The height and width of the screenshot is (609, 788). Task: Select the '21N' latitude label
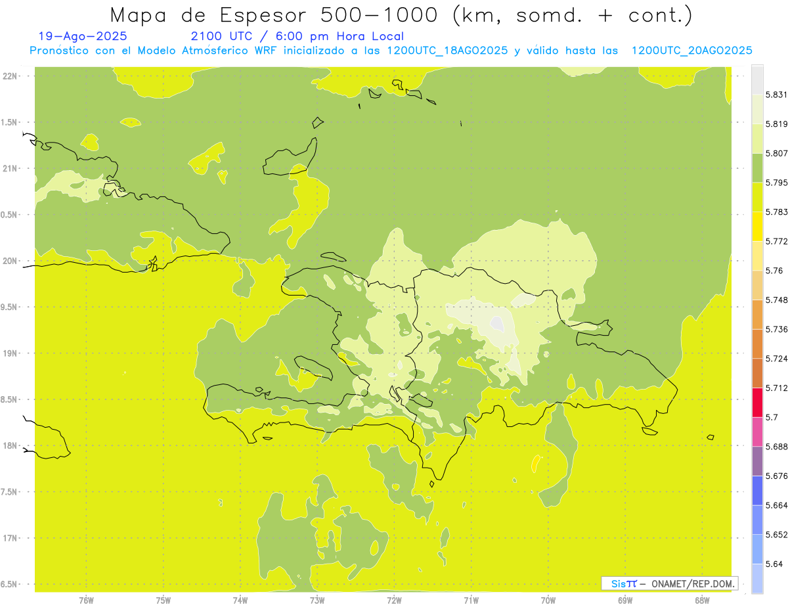[10, 168]
